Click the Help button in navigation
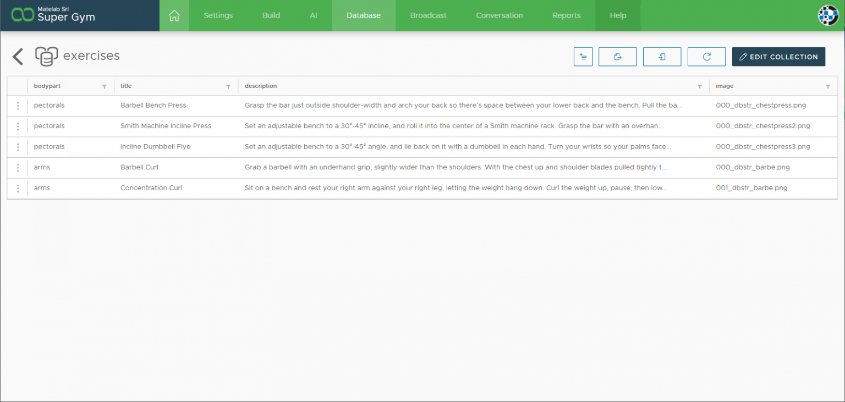The image size is (845, 402). coord(618,15)
